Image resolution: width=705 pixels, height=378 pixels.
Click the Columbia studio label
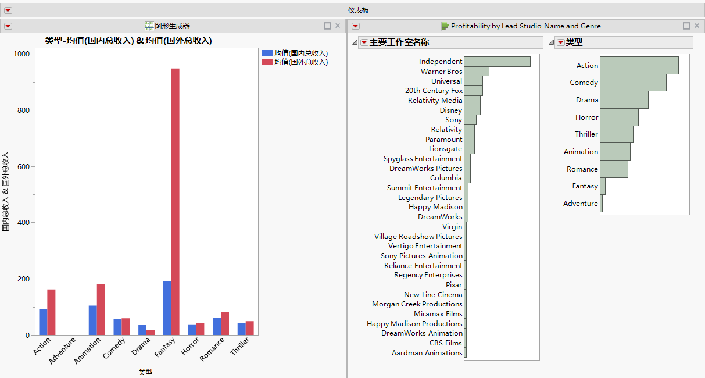[446, 178]
